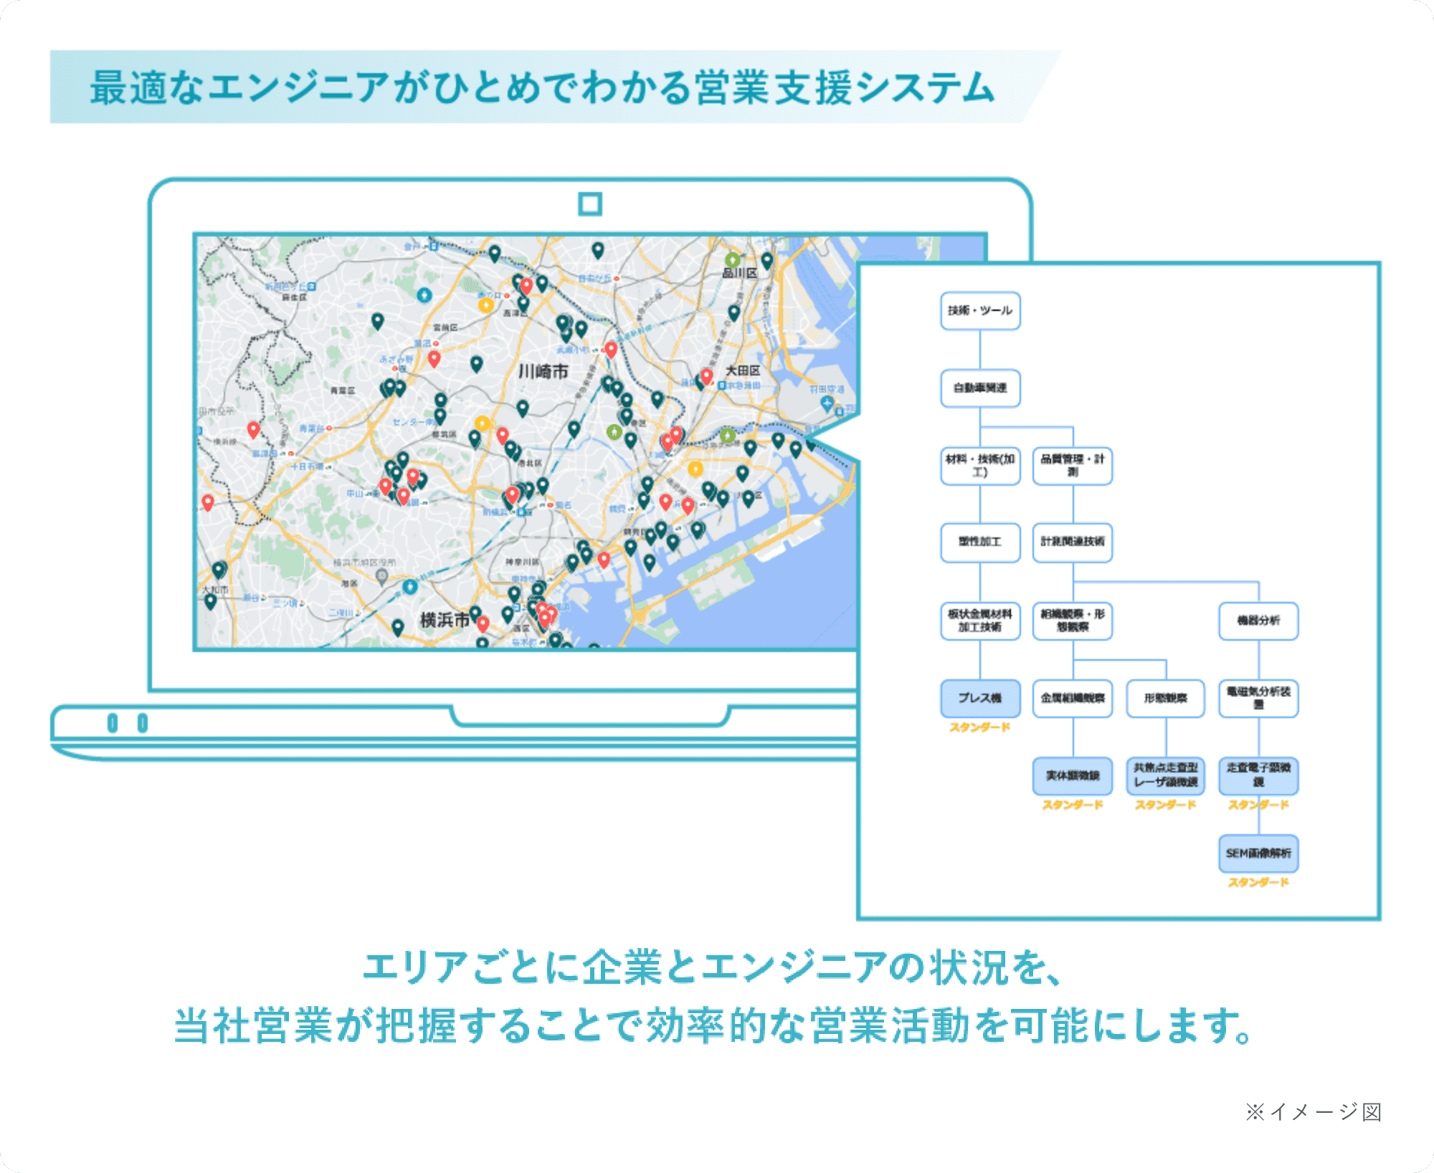
Task: Click the laptop webcam square icon
Action: coord(590,204)
